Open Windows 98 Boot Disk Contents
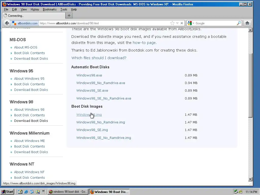 [x=29, y=115]
